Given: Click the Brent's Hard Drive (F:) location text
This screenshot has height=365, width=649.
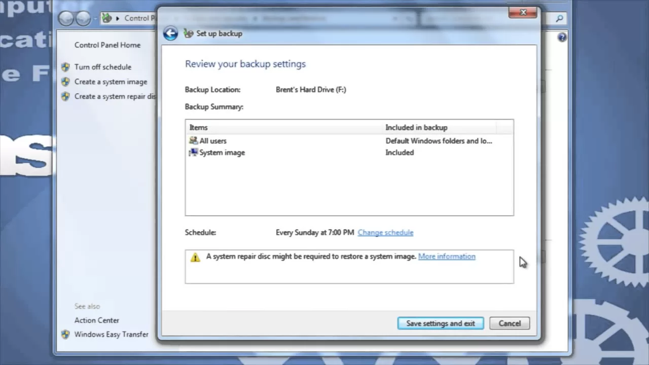Looking at the screenshot, I should [x=311, y=90].
